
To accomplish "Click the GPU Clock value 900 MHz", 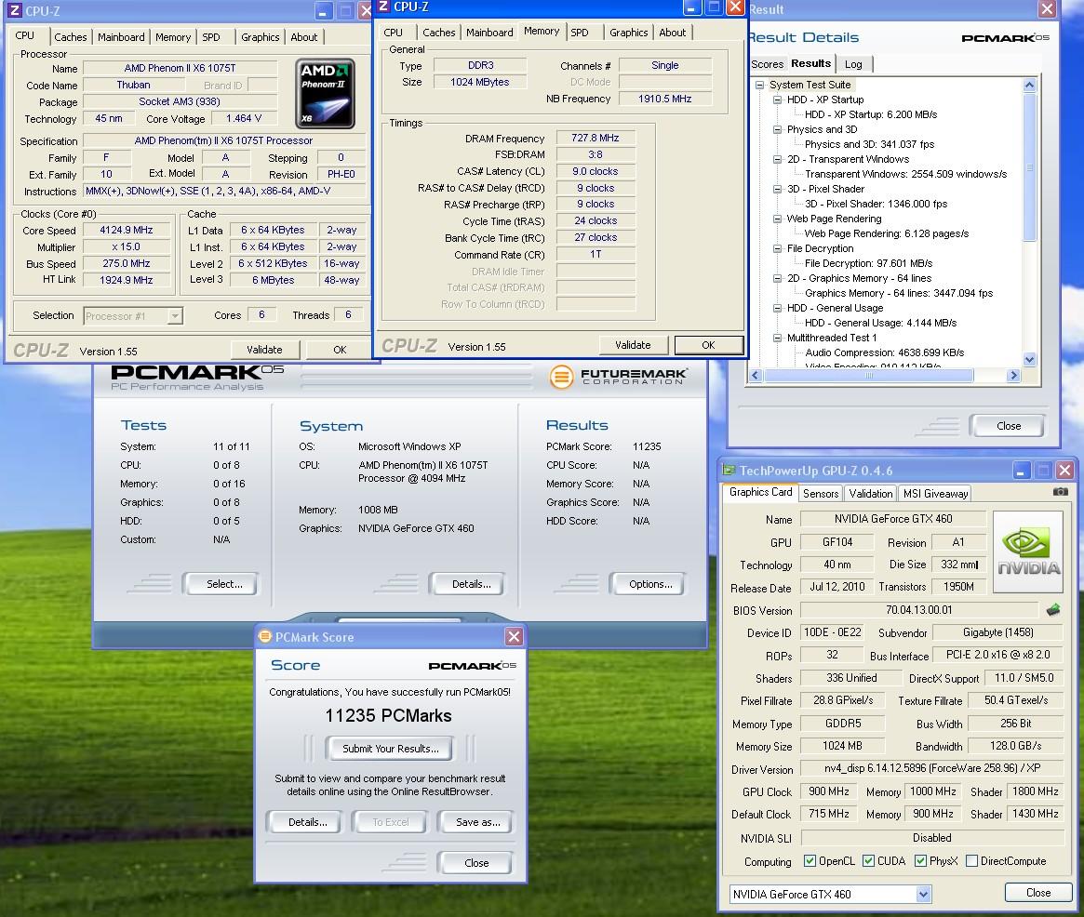I will [x=828, y=791].
